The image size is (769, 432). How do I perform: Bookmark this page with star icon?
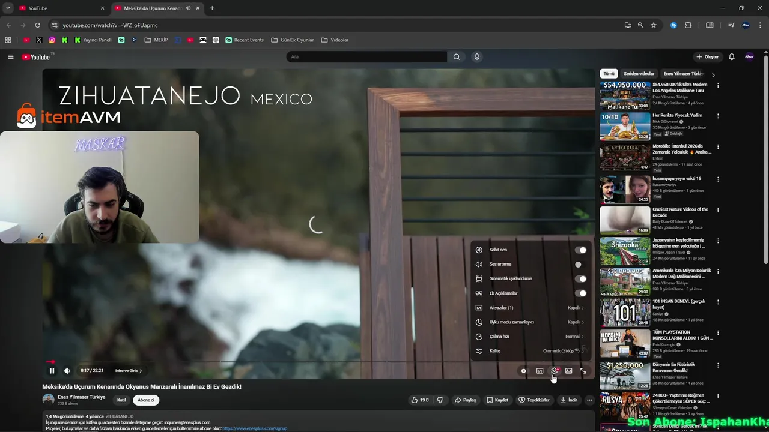tap(654, 25)
